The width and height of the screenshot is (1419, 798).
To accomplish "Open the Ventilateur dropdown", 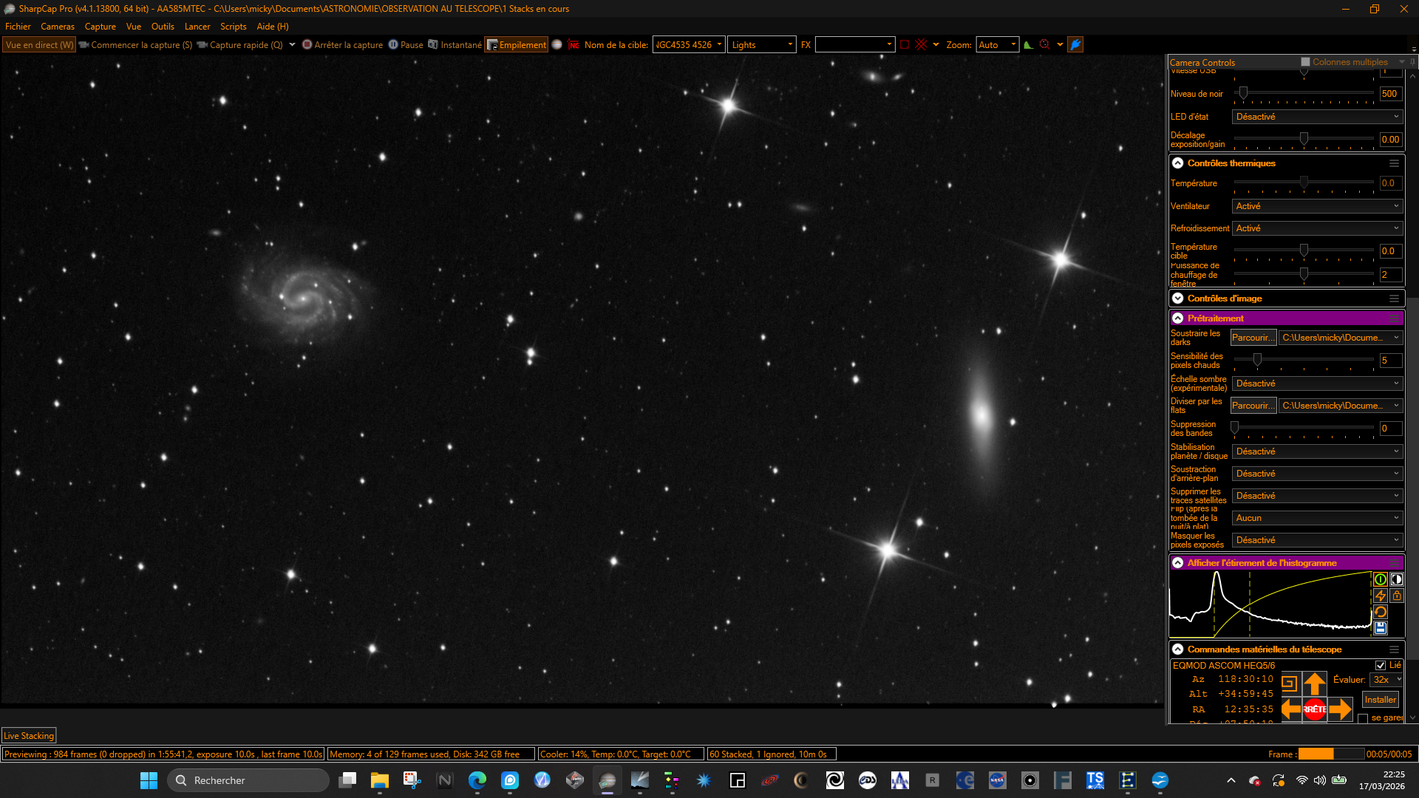I will click(x=1317, y=206).
